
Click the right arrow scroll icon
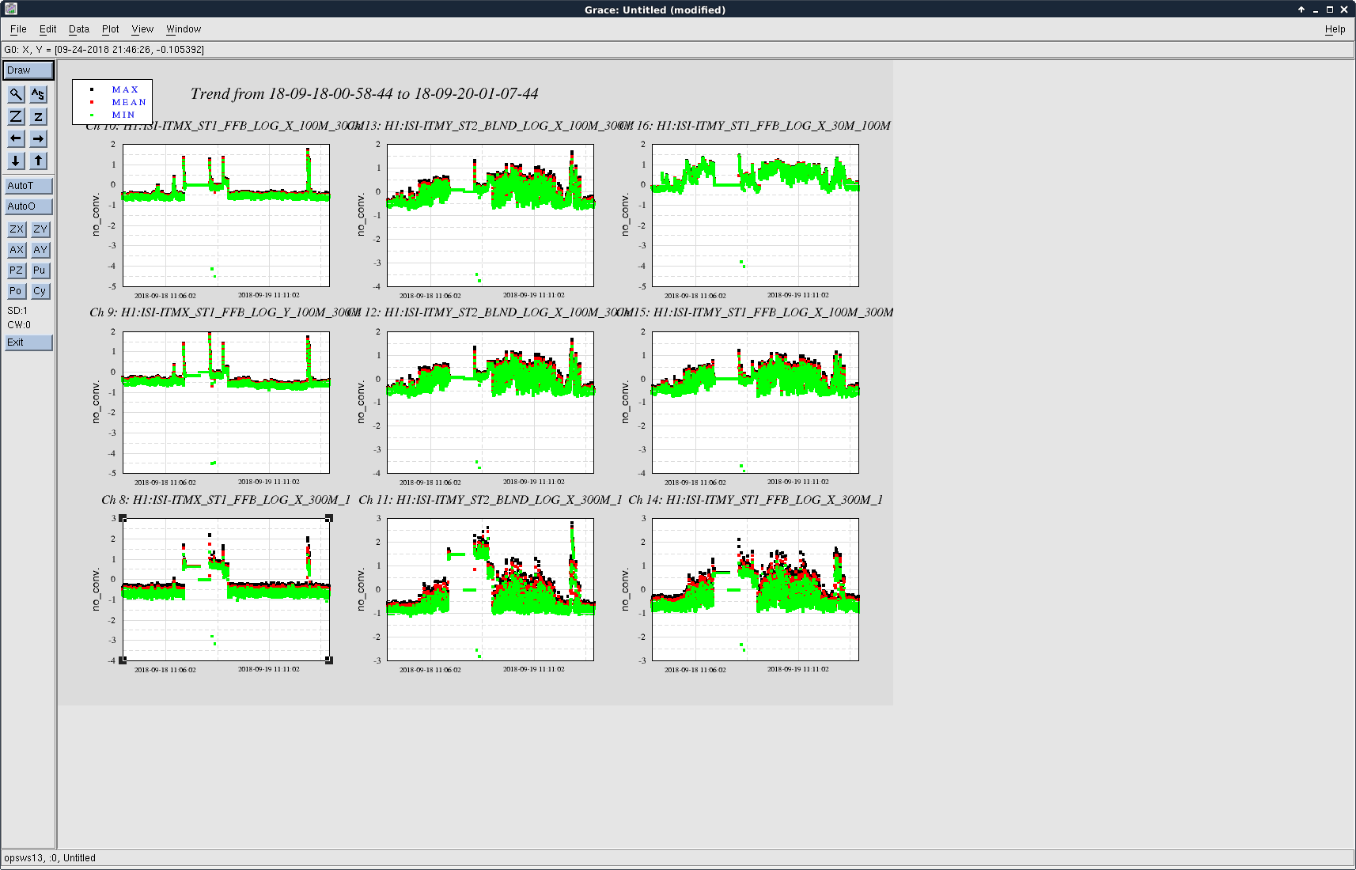tap(38, 138)
